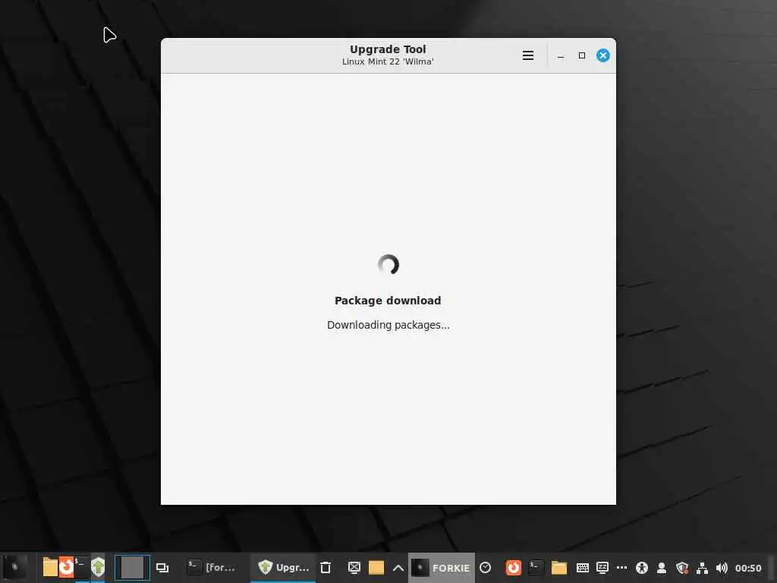Click the 'Linux Mint 22 Wilma' subtitle
777x583 pixels.
pos(388,61)
